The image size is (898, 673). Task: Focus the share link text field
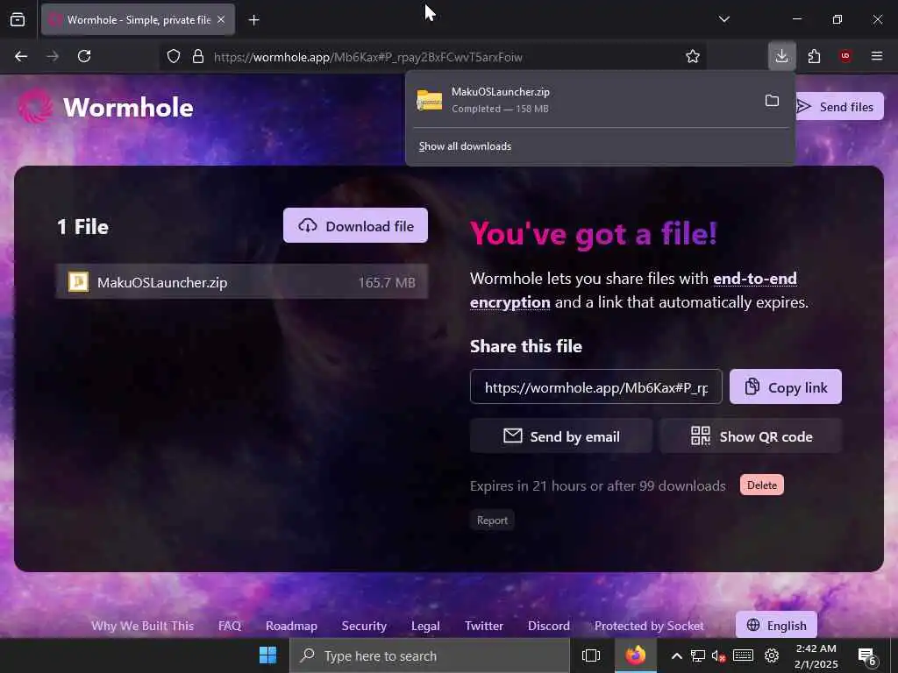point(595,386)
